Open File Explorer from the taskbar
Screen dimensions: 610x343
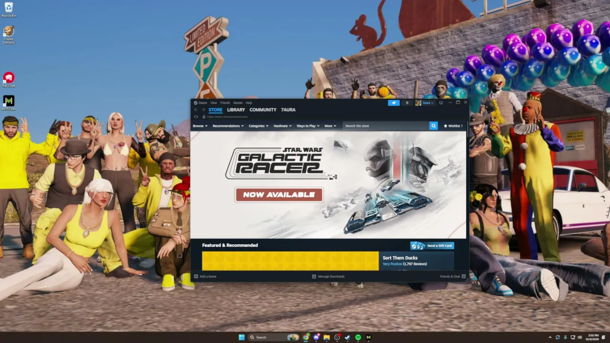coord(326,337)
